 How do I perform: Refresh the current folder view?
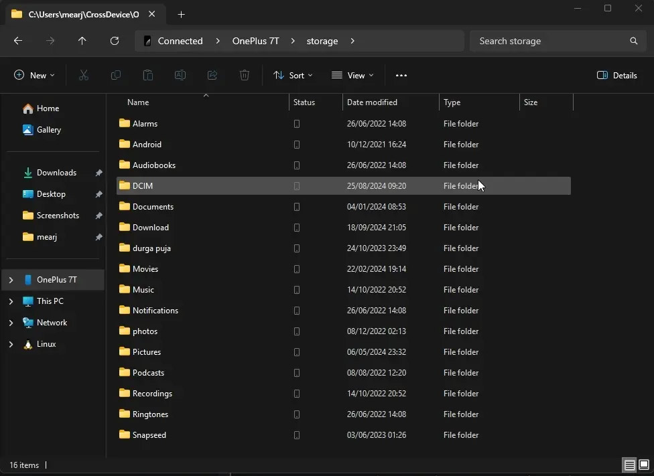coord(115,41)
